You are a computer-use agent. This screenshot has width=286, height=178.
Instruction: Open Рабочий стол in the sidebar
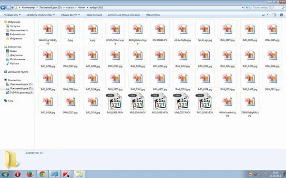pos(18,34)
